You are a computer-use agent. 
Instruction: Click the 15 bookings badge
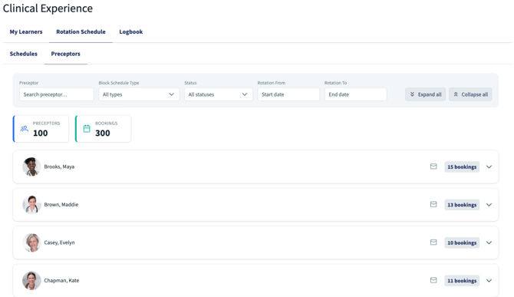(x=462, y=167)
